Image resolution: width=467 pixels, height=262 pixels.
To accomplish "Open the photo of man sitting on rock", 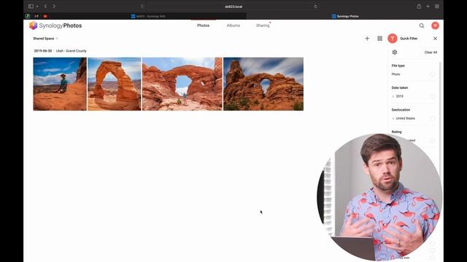I will (60, 84).
